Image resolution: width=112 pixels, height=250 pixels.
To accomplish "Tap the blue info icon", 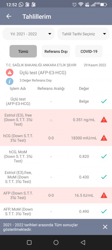I will coord(10,81).
